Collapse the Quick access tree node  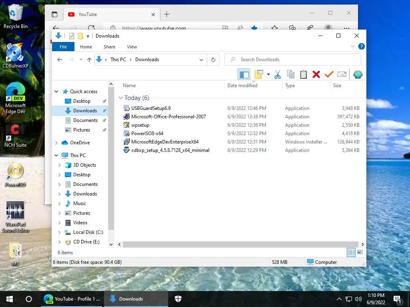point(56,92)
